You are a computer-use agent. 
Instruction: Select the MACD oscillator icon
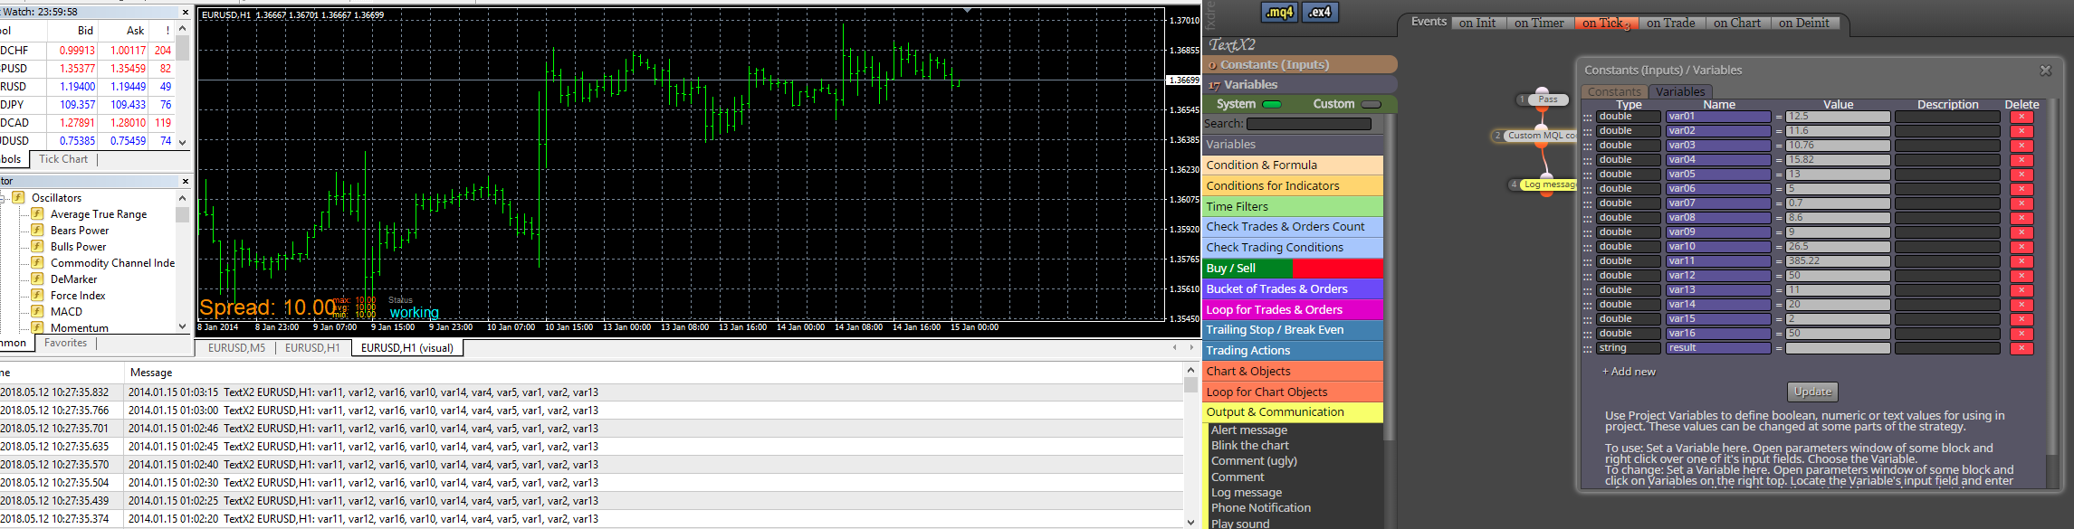coord(37,311)
